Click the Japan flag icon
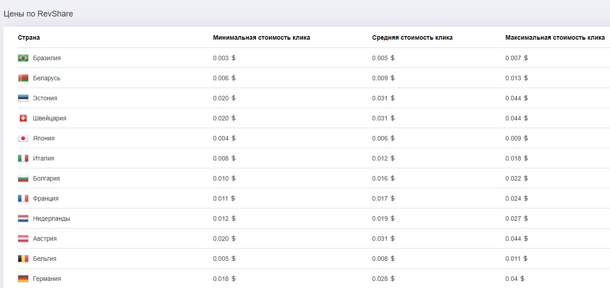Screen dimensions: 610x288 pyautogui.click(x=23, y=138)
